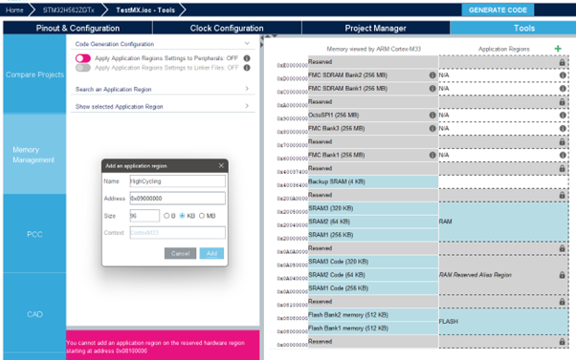576x360 pixels.
Task: Click info icon beside Apply Settings to Linker Files
Action: tap(247, 68)
